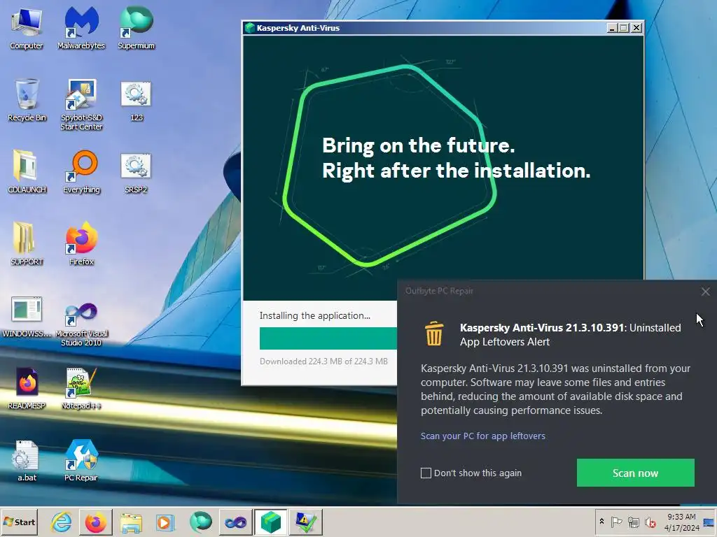Show hidden tray icons arrow

point(601,522)
